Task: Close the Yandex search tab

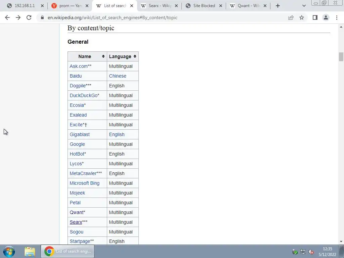Action: pyautogui.click(x=87, y=6)
